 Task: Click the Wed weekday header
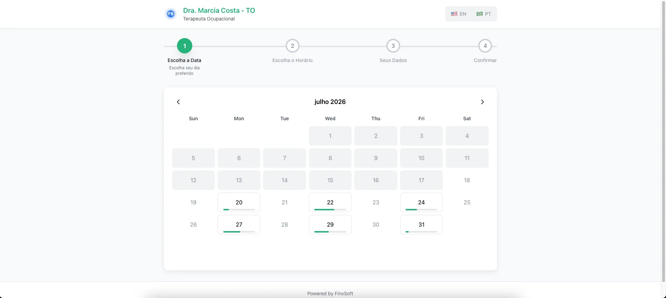(330, 119)
